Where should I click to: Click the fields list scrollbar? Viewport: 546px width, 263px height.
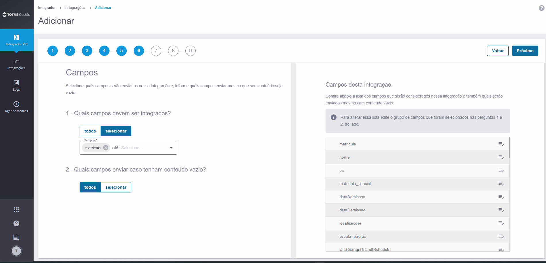point(510,148)
